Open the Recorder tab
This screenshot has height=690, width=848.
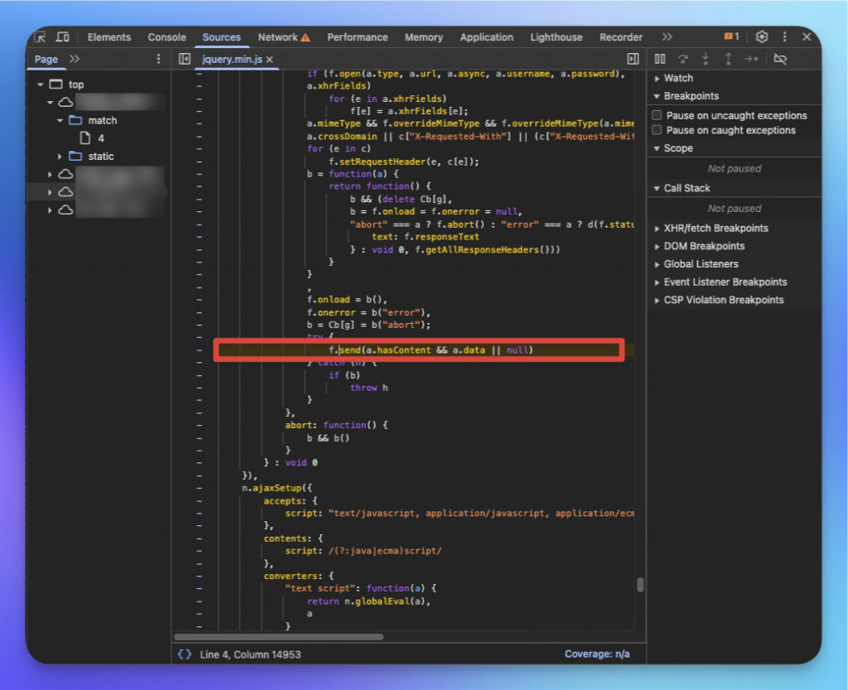(x=621, y=37)
